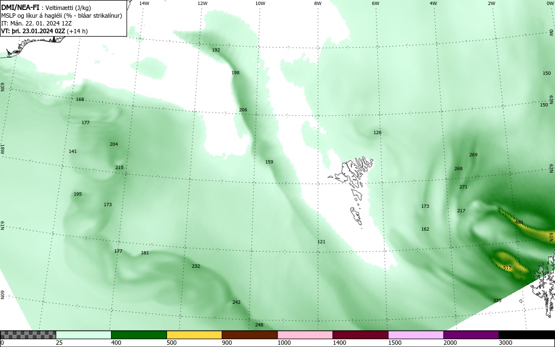
Task: Click the gray checkered 0–25 legend swatch
Action: tap(28, 335)
